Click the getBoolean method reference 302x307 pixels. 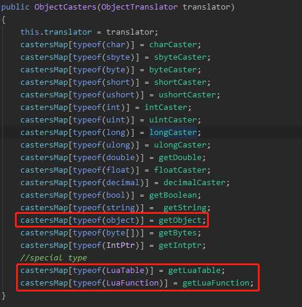(x=173, y=195)
